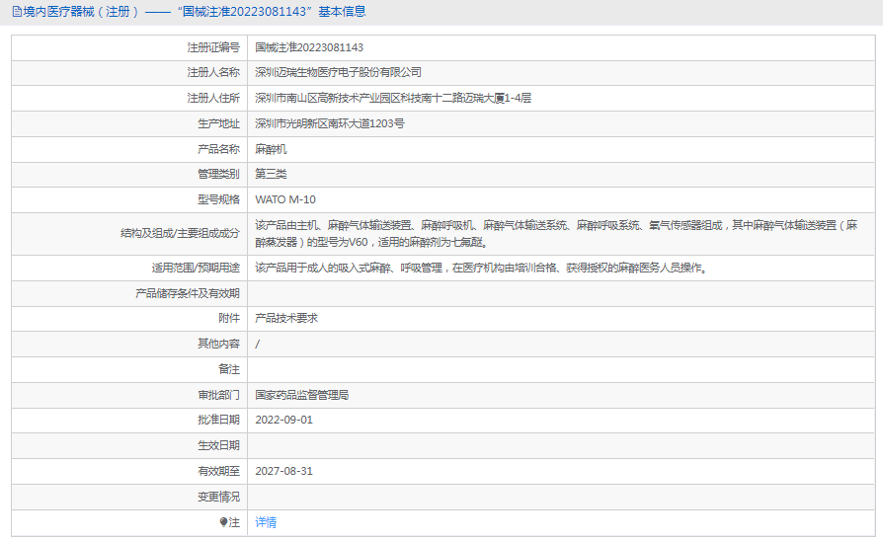Click the 产品储存条件及有效期 label cell
Viewport: 883px width, 541px height.
click(129, 294)
